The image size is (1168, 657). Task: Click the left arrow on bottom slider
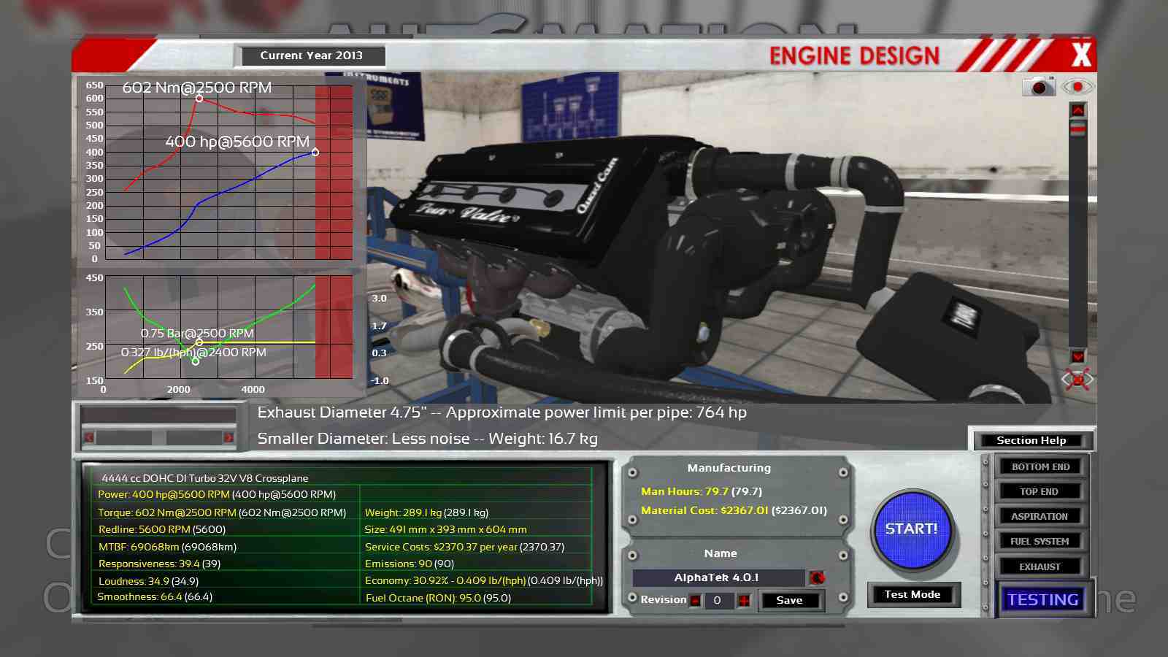coord(89,437)
